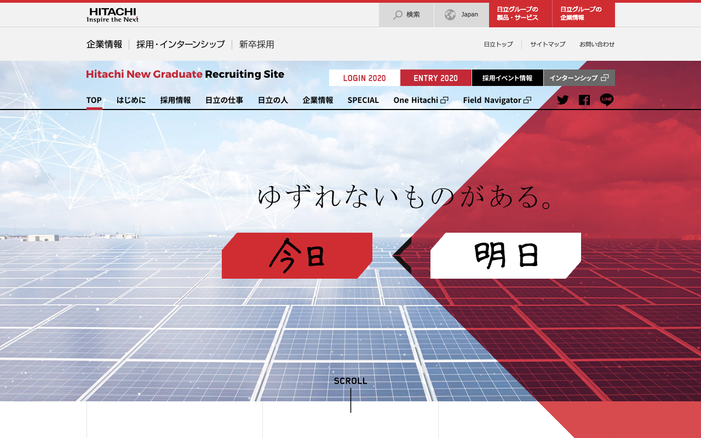701x438 pixels.
Task: Open the サイトマップ link
Action: [548, 44]
